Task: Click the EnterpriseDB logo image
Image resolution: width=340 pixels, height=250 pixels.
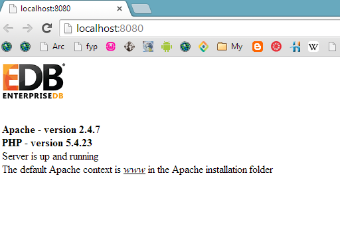Action: point(34,81)
